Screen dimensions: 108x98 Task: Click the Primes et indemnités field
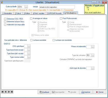(x=89, y=47)
